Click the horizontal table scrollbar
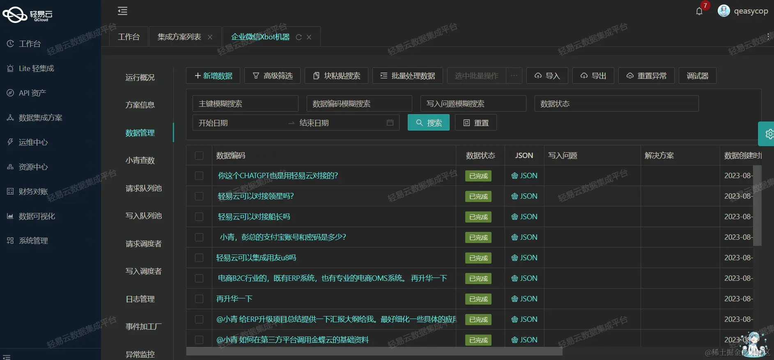 (x=374, y=351)
